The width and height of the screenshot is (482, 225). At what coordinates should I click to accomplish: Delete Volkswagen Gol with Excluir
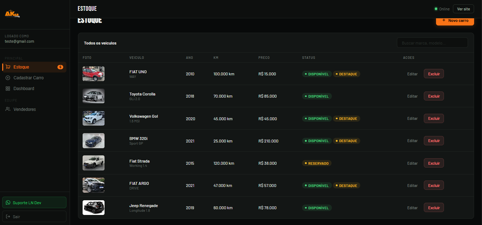[434, 118]
